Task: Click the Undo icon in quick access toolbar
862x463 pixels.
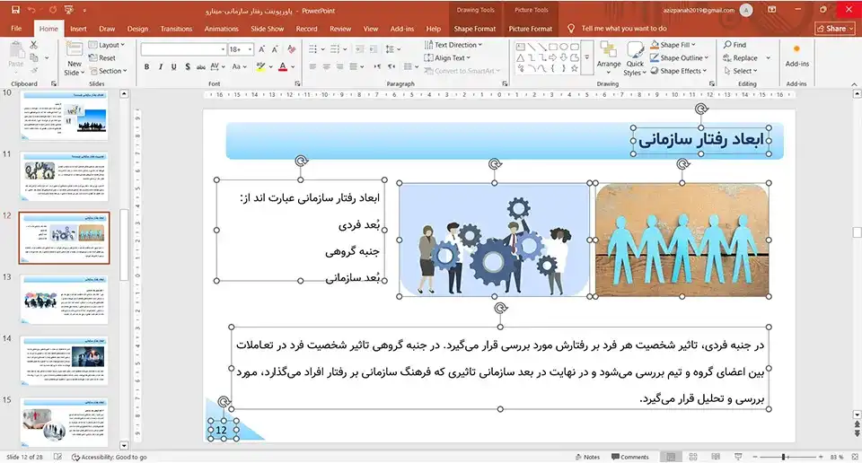Action: (x=31, y=10)
